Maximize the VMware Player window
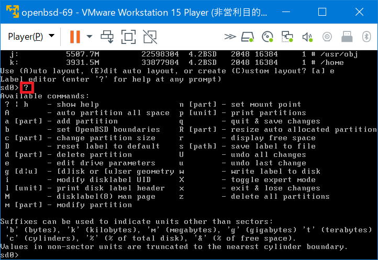The height and width of the screenshot is (260, 378). click(x=322, y=12)
